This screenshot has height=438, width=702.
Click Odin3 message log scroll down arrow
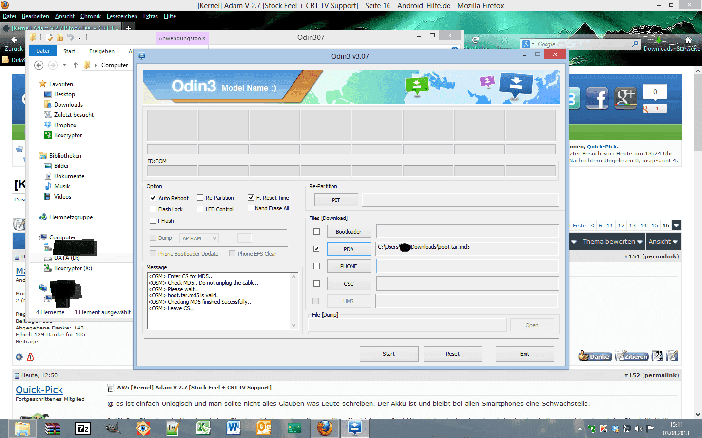point(293,325)
